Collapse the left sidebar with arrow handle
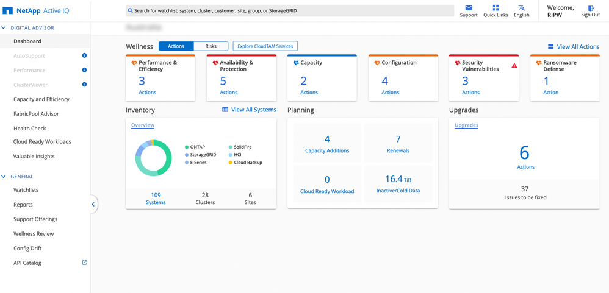Viewport: 609px width, 293px height. pos(93,204)
